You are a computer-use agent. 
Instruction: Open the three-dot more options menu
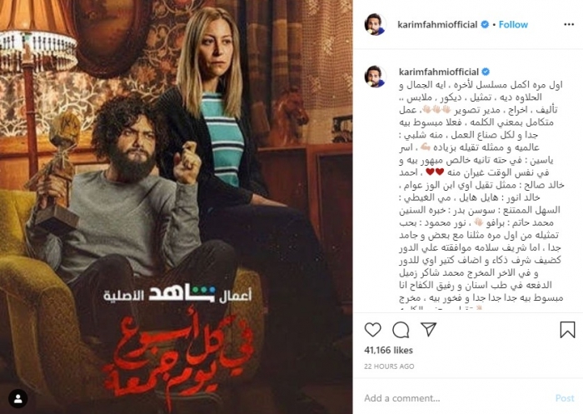tap(569, 24)
